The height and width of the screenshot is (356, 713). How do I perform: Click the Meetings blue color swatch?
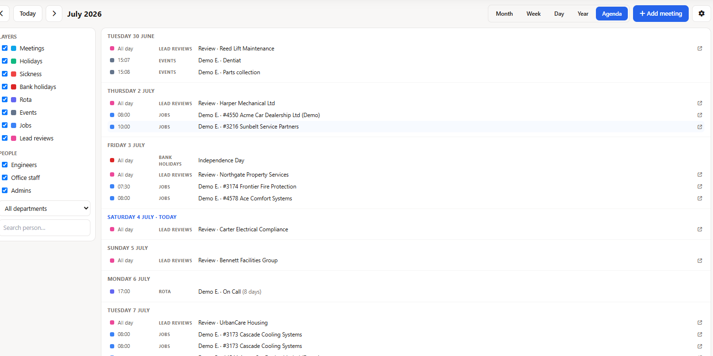tap(14, 48)
